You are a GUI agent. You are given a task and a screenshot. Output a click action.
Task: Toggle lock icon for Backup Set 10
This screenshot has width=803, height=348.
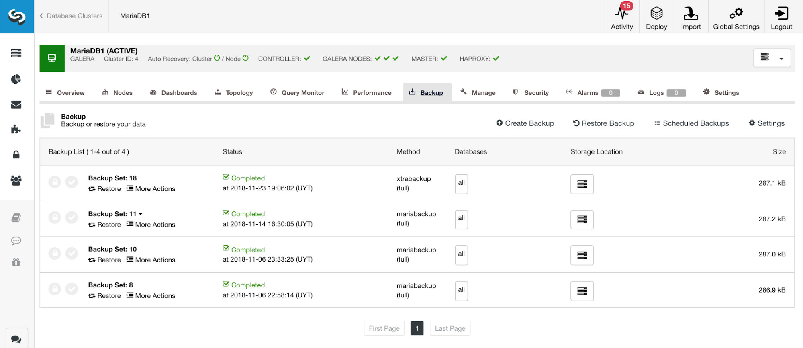[x=55, y=253]
